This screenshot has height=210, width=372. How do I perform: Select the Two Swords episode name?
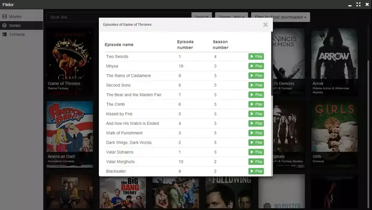[x=117, y=57]
